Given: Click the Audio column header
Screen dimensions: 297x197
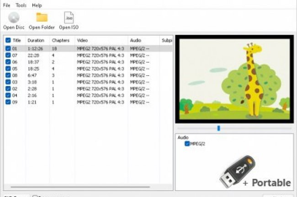Looking at the screenshot, I should [135, 40].
